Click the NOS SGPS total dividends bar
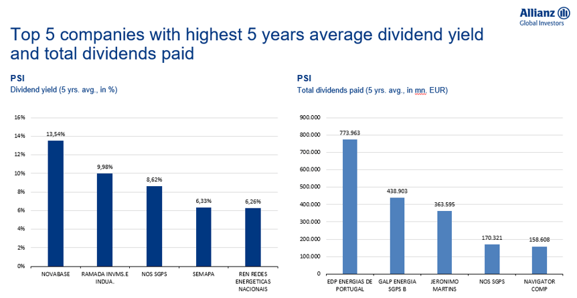This screenshot has height=298, width=577. point(492,258)
